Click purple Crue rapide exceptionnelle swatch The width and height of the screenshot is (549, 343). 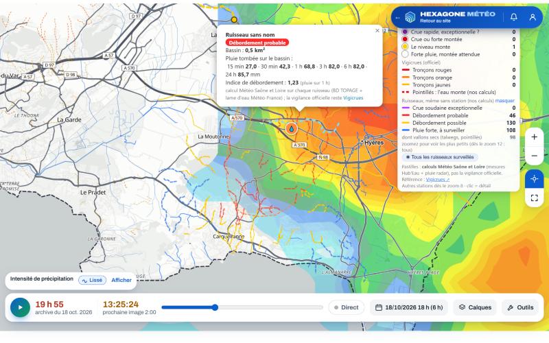405,32
